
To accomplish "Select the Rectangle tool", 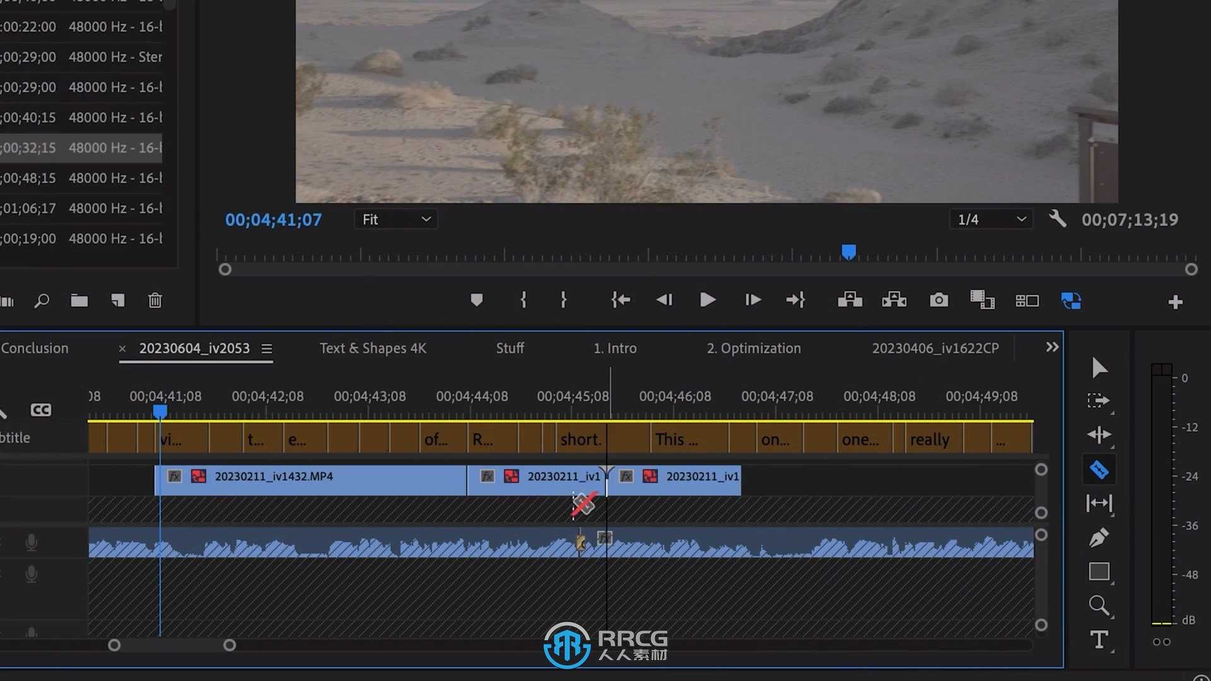I will 1099,571.
